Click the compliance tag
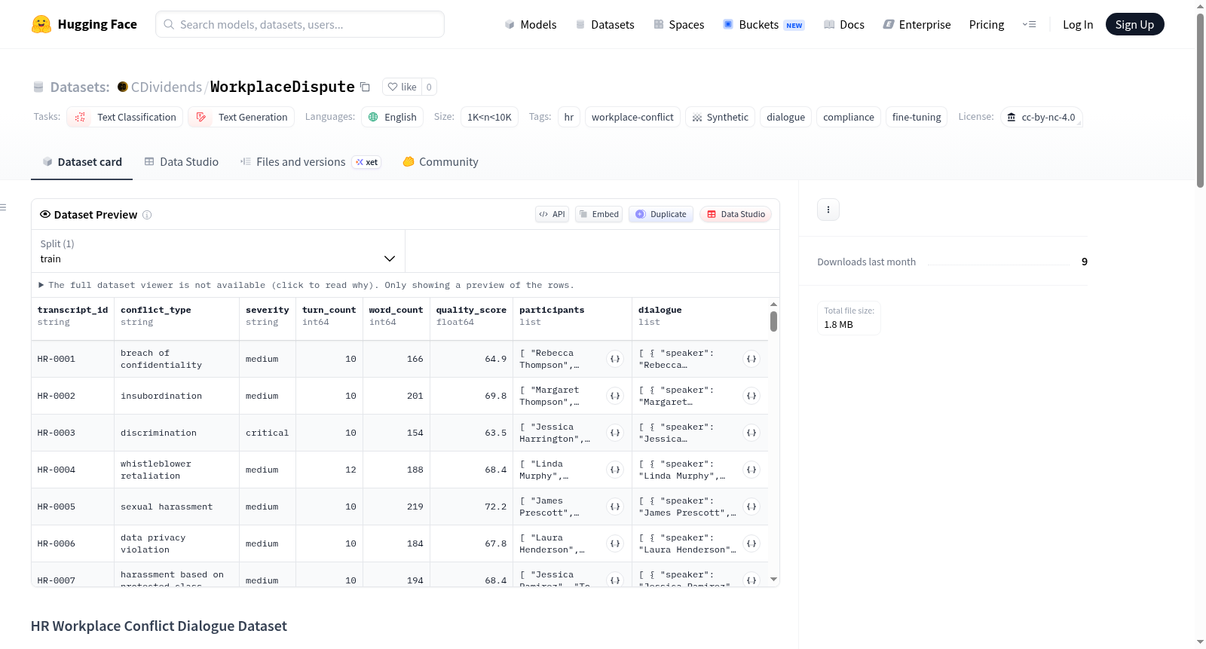The width and height of the screenshot is (1206, 649). pos(849,117)
